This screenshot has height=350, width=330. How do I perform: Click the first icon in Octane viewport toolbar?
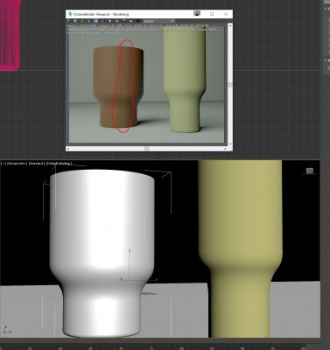[x=68, y=21]
